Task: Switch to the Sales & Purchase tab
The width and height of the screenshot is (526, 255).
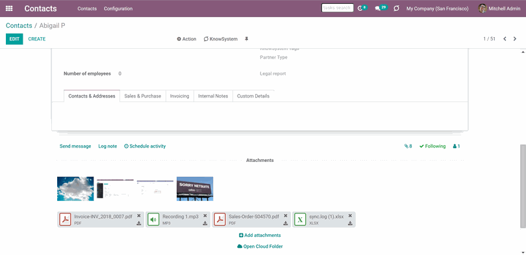Action: click(x=143, y=96)
